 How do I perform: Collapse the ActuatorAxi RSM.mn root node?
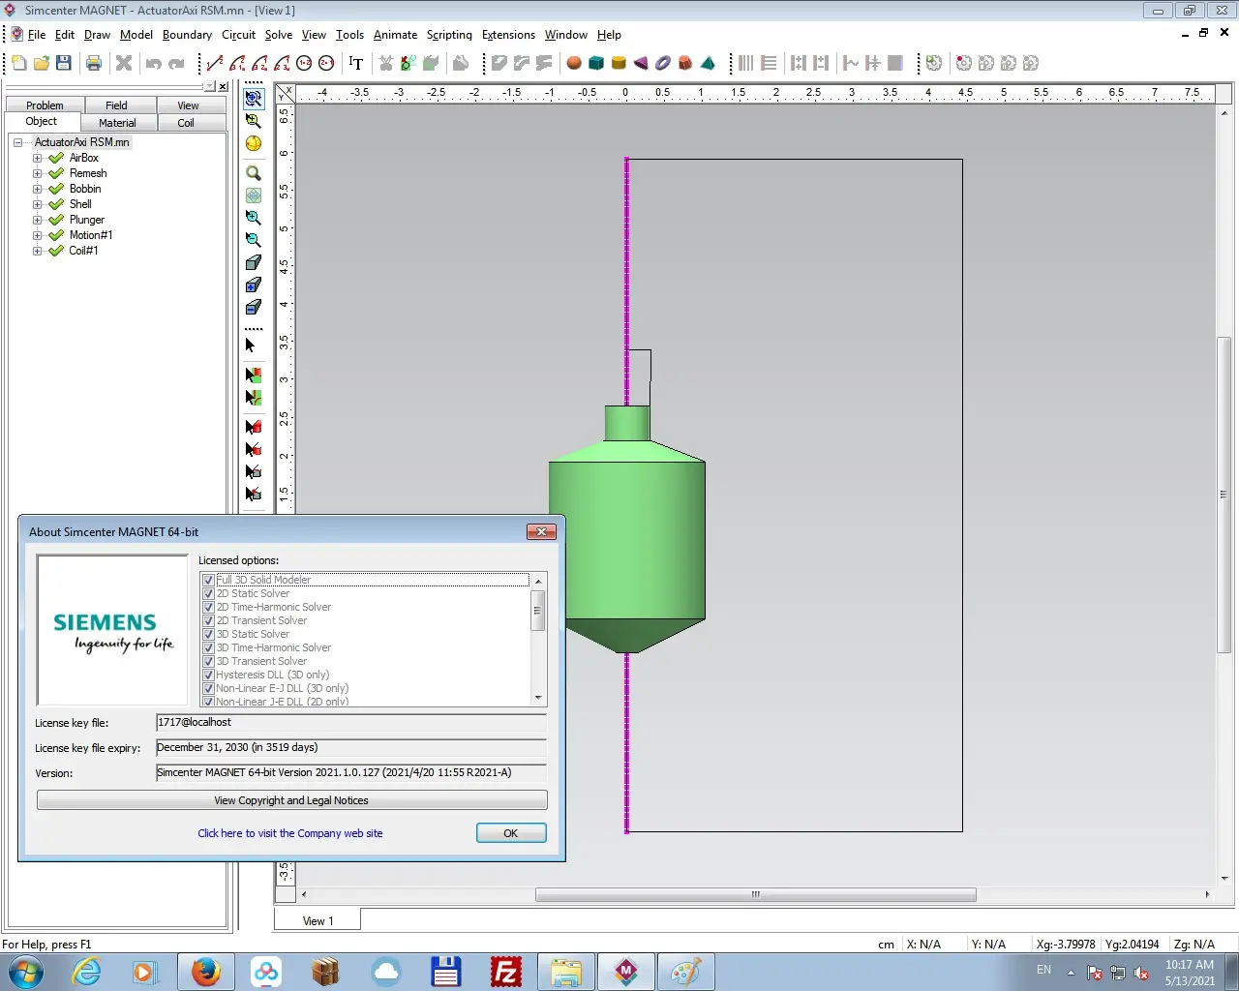click(17, 142)
